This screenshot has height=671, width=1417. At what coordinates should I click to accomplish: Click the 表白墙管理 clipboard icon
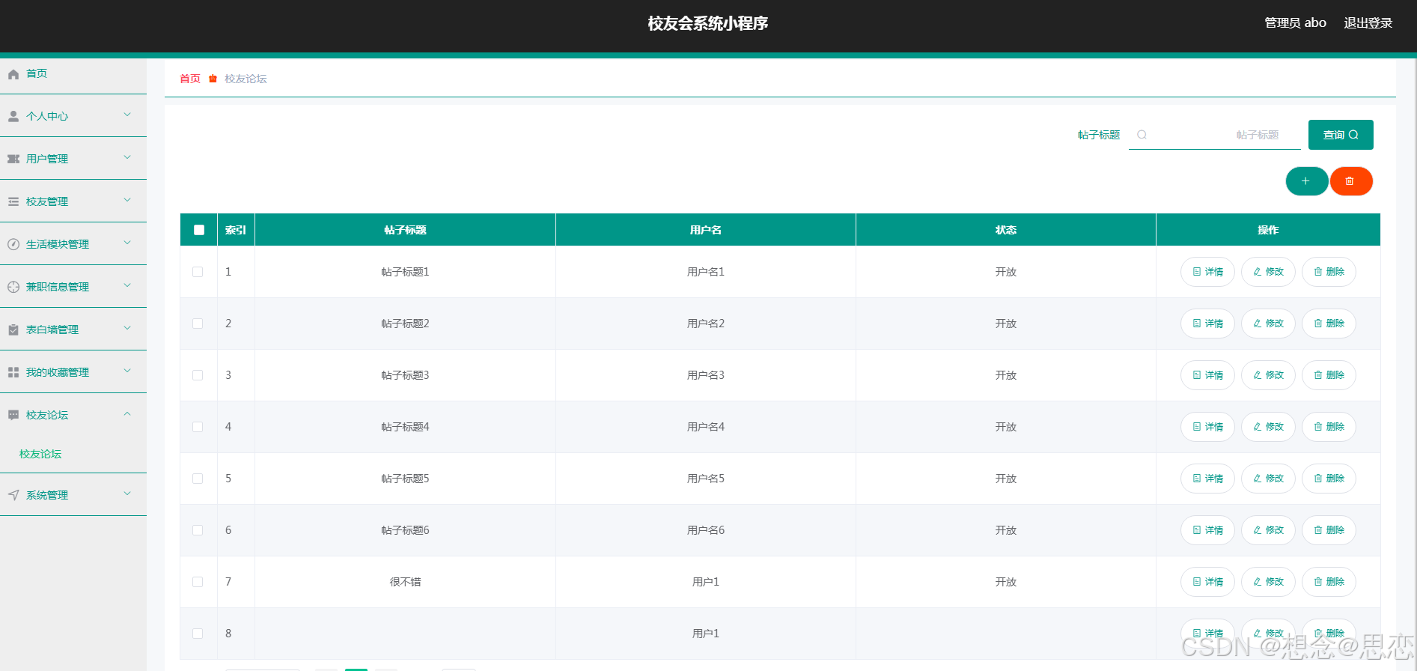click(x=13, y=330)
